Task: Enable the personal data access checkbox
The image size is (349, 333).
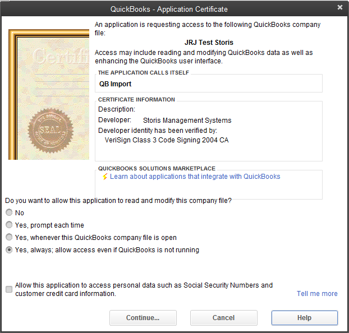Action: [9, 289]
